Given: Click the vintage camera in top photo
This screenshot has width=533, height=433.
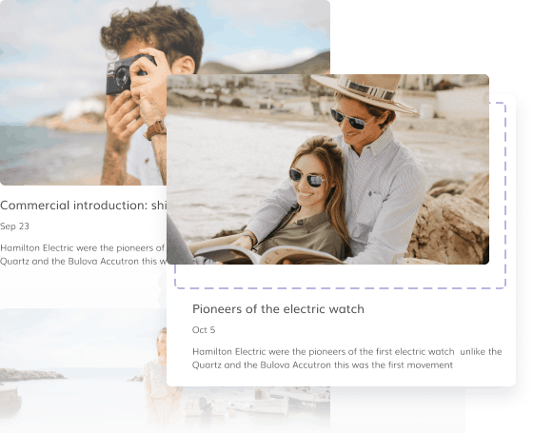Looking at the screenshot, I should [127, 75].
